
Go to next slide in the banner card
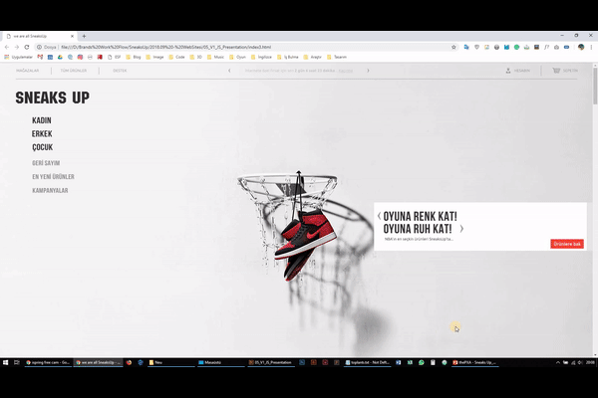coord(461,229)
